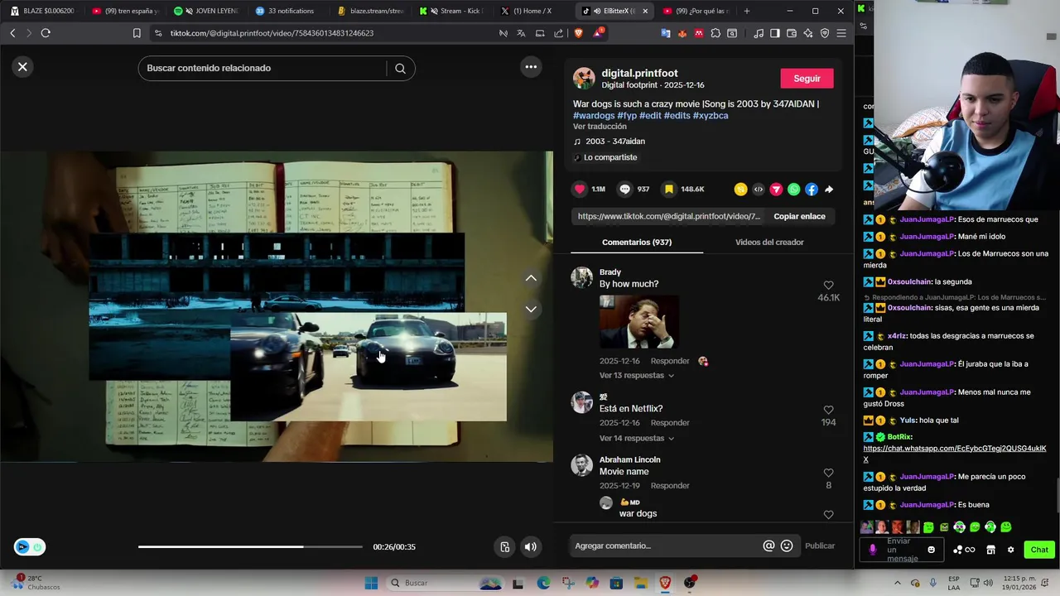Open the three-dots video options menu
The image size is (1060, 596).
(531, 67)
